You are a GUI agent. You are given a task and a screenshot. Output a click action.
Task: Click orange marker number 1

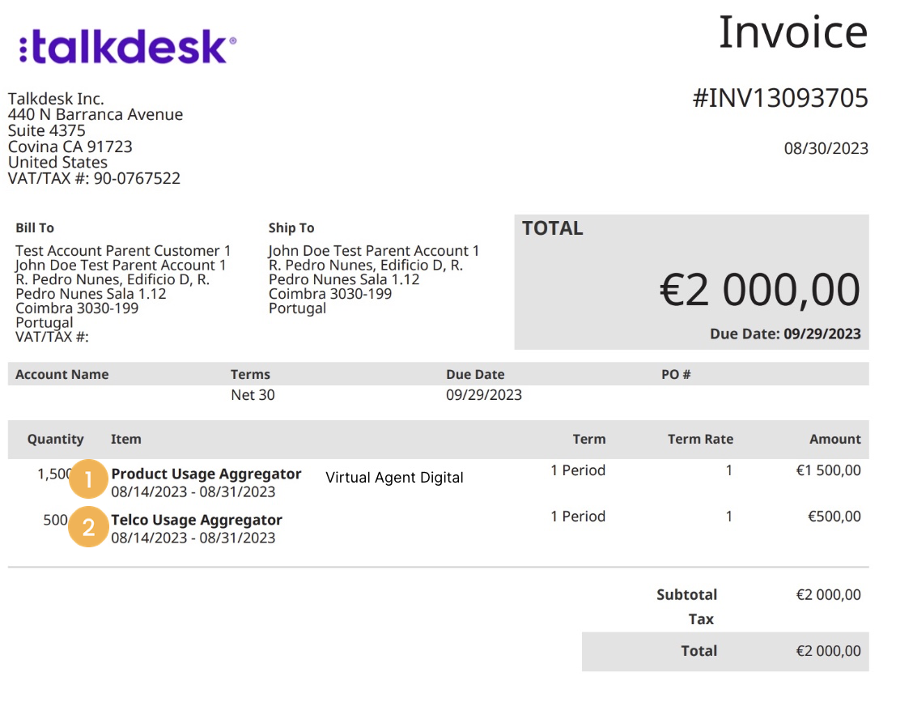(x=88, y=480)
